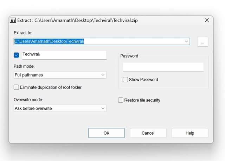Uncheck the Techviral\ subfolder checkbox
This screenshot has height=161, width=225.
16,55
